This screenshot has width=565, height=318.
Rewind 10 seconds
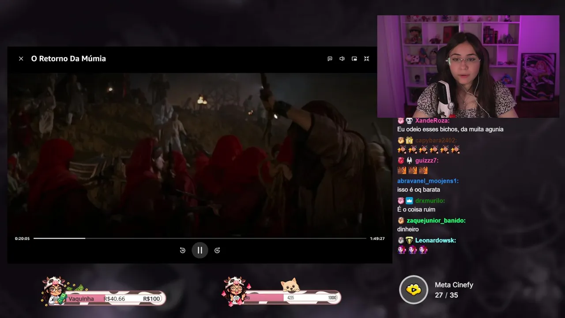point(183,250)
